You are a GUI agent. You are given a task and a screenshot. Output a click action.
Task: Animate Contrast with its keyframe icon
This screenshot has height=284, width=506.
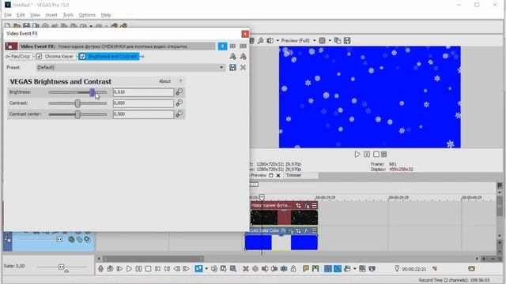pos(179,103)
